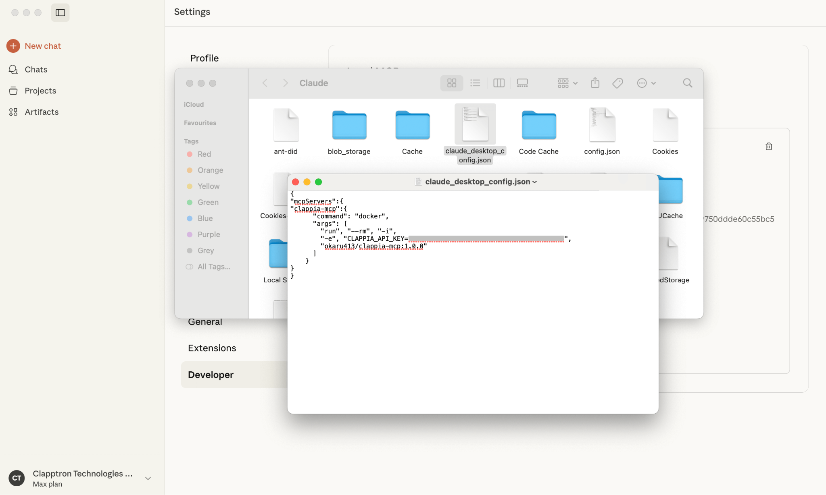
Task: Open Chats from the sidebar
Action: (35, 69)
